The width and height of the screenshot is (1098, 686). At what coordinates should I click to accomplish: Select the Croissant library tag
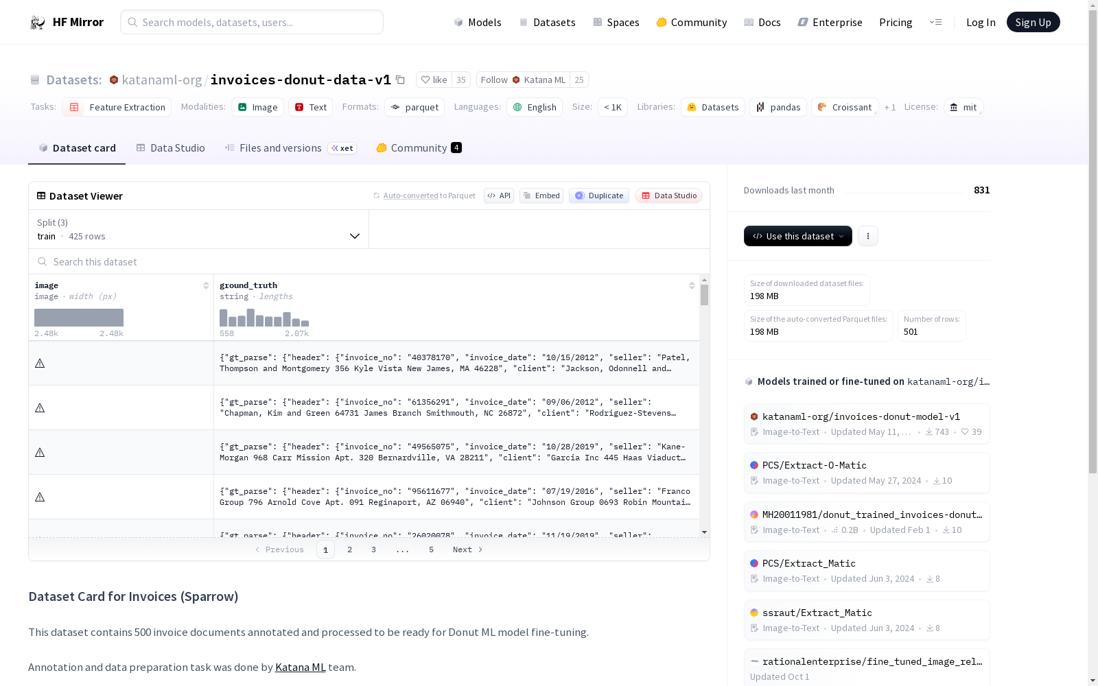(845, 107)
